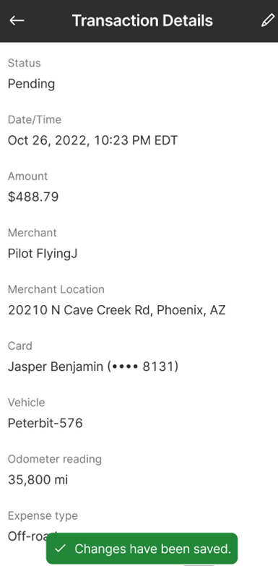
Task: Click the Vehicle field label
Action: (26, 403)
